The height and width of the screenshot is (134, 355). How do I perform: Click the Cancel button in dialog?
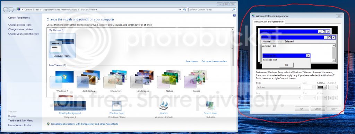[318, 109]
